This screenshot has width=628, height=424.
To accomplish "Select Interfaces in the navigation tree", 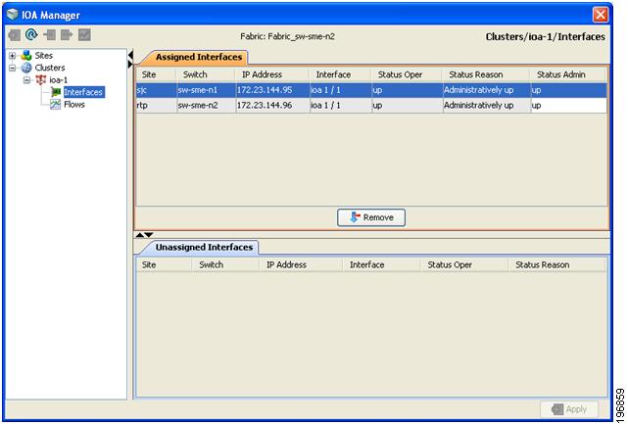I will point(83,92).
